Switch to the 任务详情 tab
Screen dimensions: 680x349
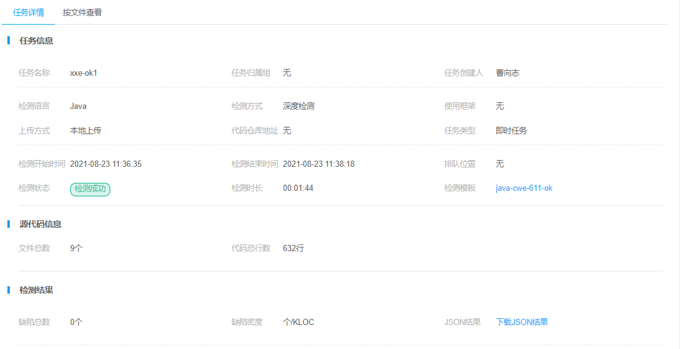(28, 12)
